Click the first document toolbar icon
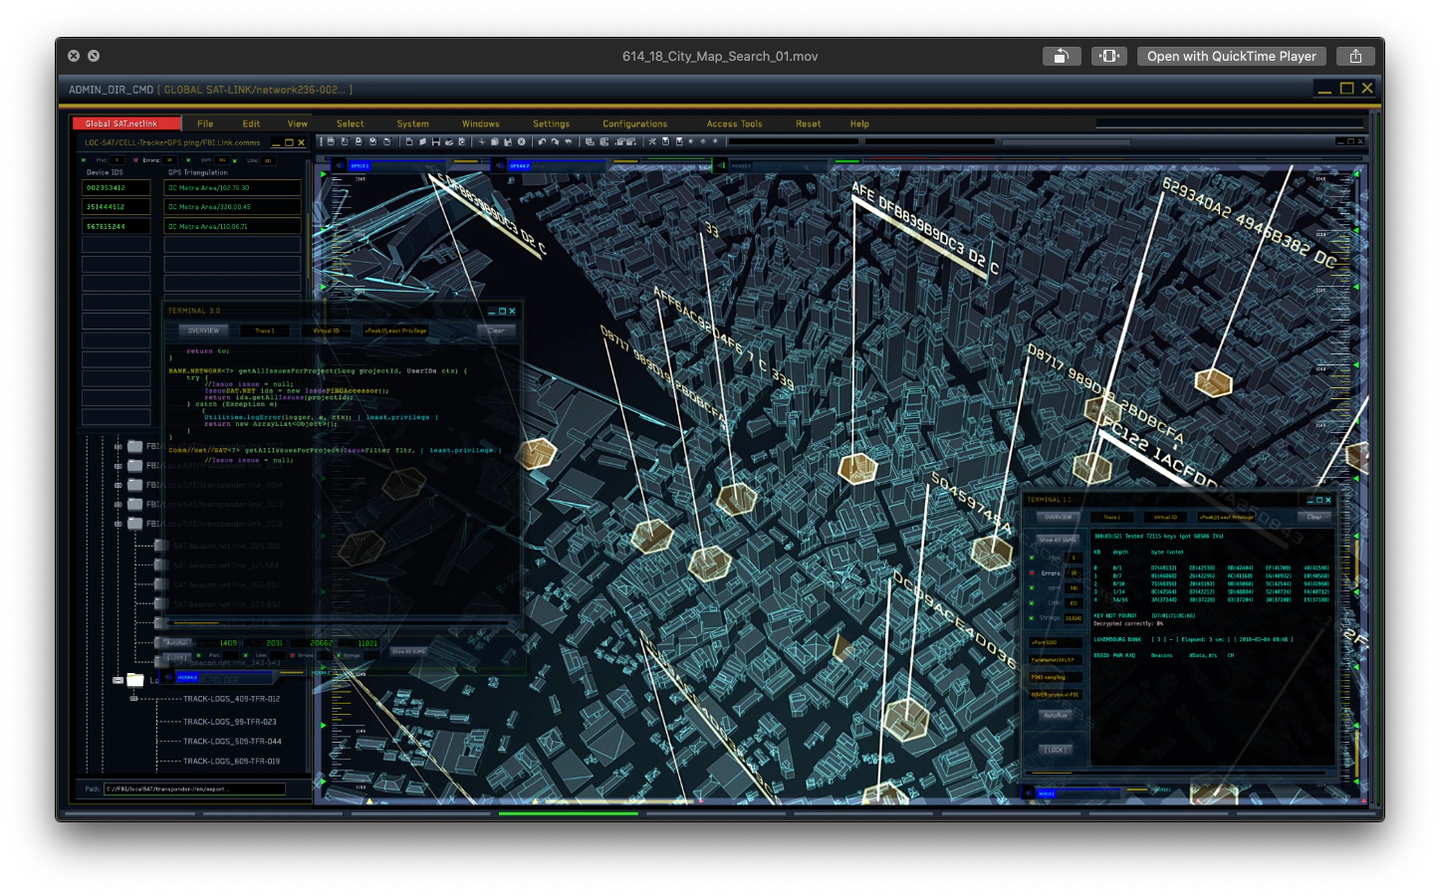 click(408, 141)
